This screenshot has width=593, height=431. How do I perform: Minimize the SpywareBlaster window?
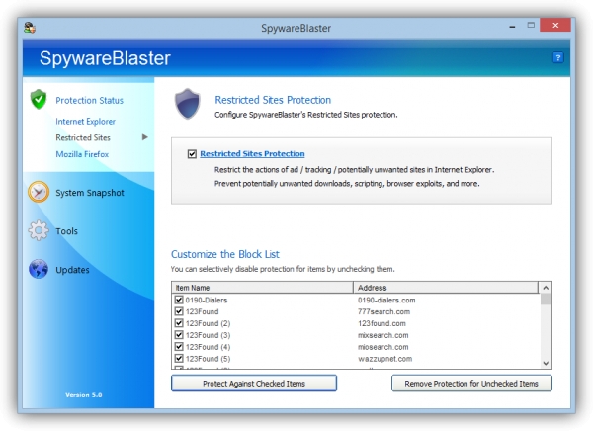point(512,26)
